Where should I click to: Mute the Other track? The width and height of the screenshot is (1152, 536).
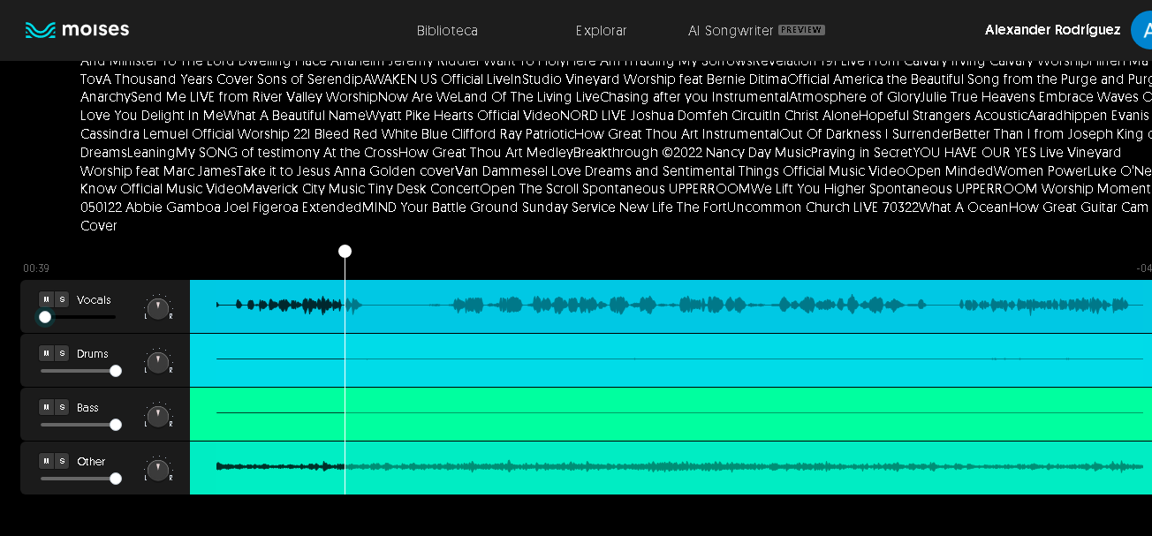click(46, 461)
